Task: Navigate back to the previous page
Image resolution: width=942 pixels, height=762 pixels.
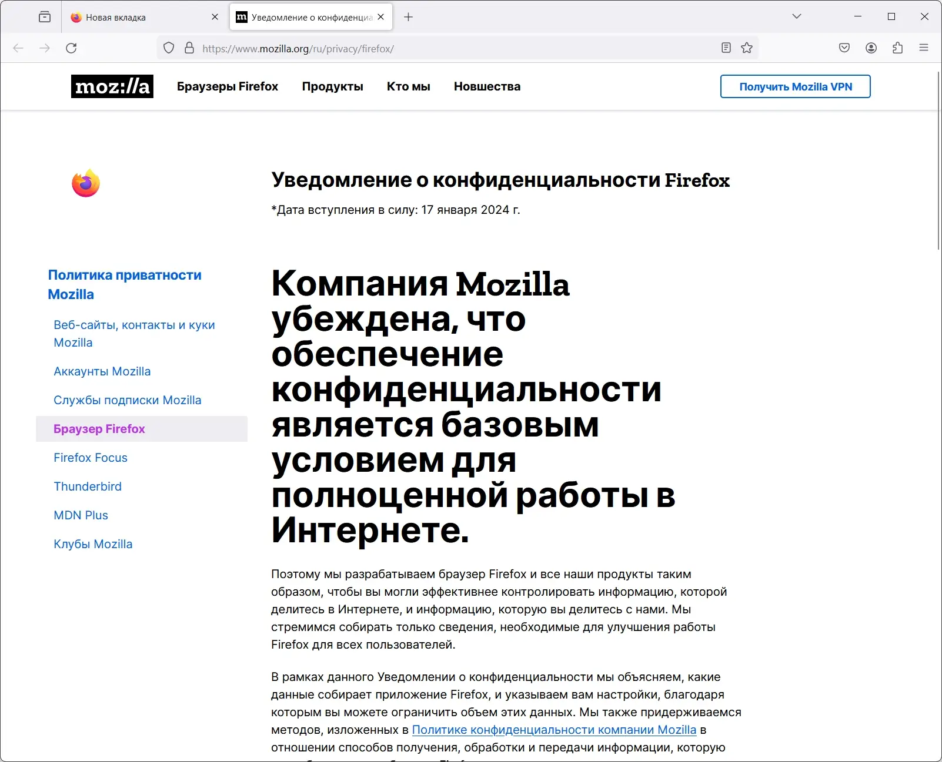Action: click(18, 48)
